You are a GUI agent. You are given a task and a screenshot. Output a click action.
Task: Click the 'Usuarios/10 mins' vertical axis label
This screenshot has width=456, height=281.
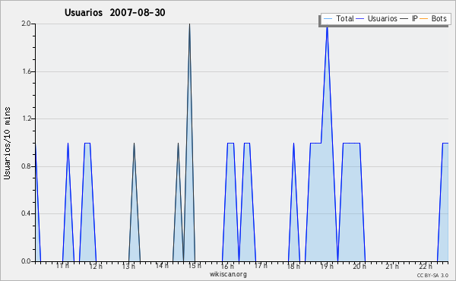point(7,144)
